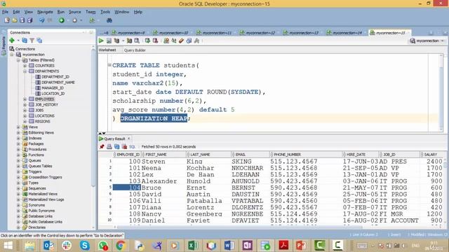Expand the LOCATIONS table node
The image size is (449, 252).
[25, 116]
